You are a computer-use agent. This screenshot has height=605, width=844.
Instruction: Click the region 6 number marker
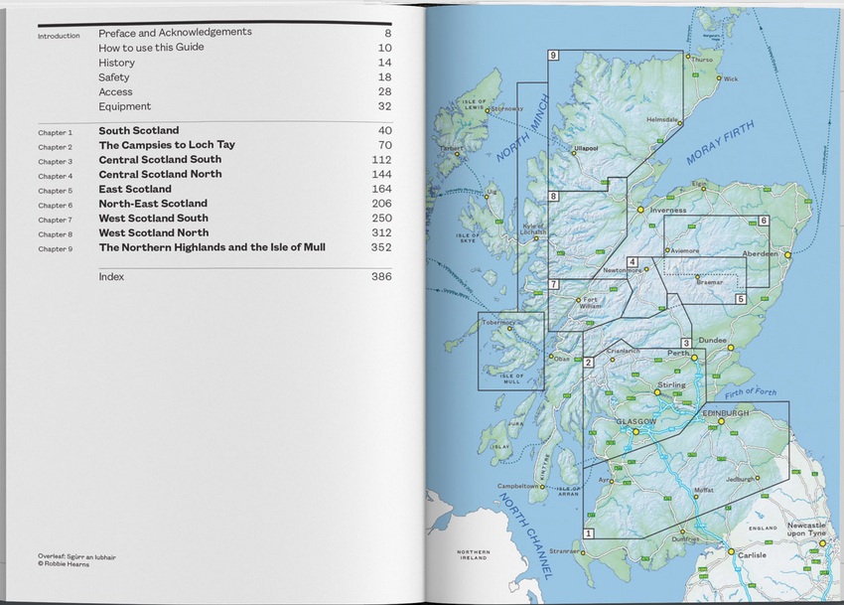(764, 221)
